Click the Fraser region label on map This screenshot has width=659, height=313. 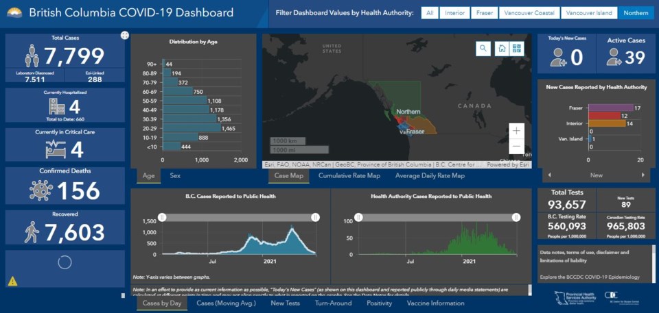click(x=415, y=132)
